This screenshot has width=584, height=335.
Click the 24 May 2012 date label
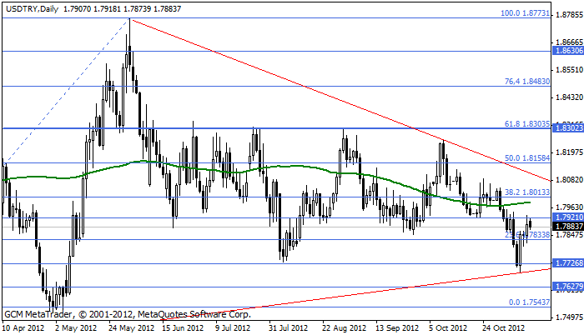(132, 328)
